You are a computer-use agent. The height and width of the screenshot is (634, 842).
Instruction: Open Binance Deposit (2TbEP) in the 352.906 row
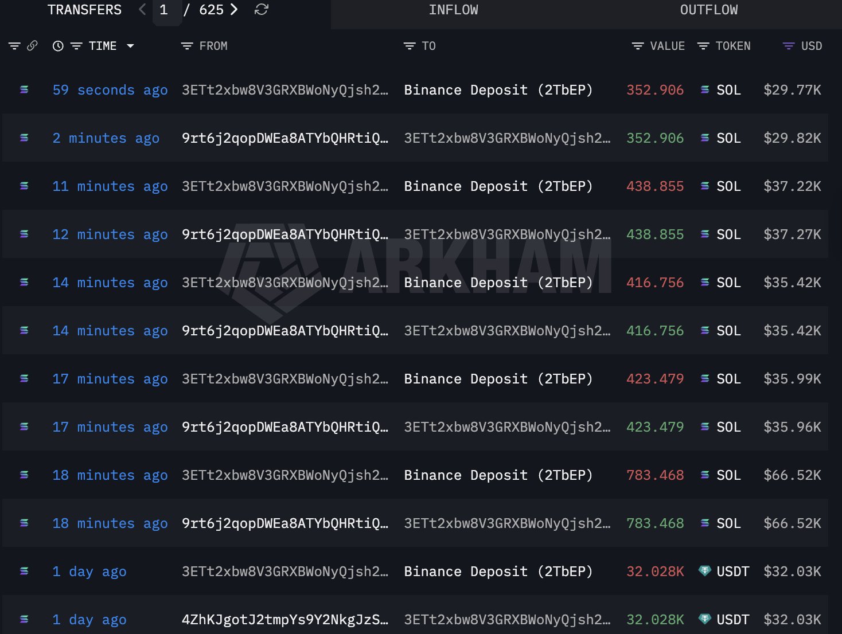[498, 90]
